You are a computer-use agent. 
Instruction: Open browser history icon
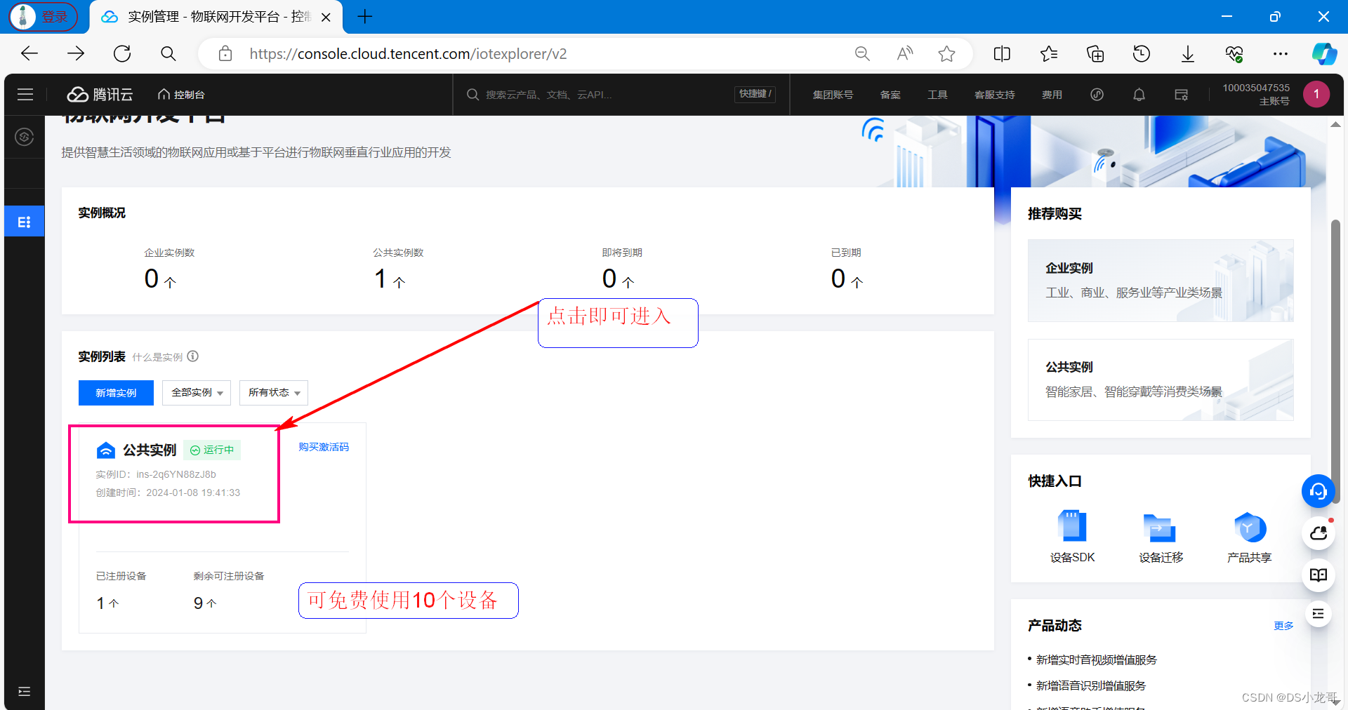pyautogui.click(x=1142, y=53)
